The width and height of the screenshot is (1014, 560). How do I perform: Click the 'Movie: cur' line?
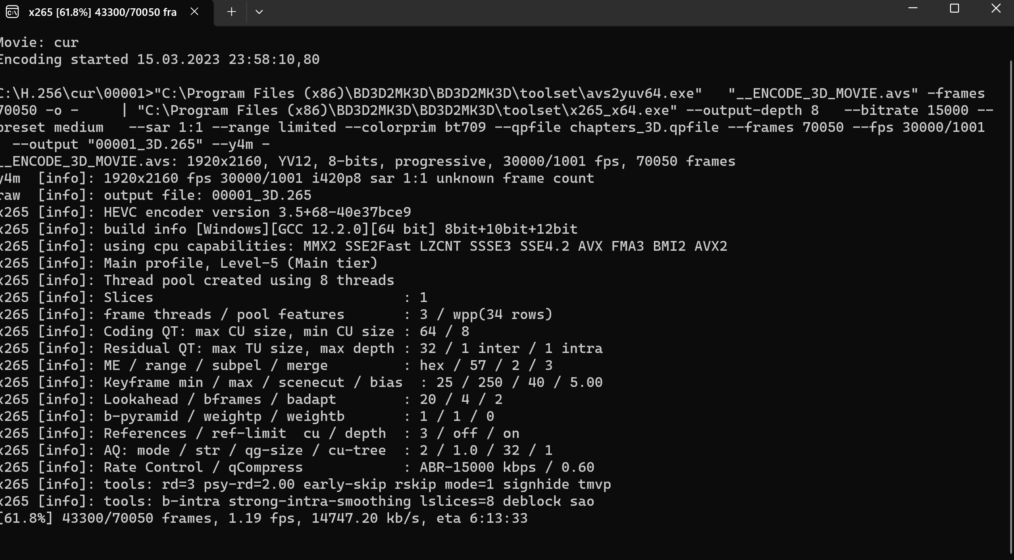tap(39, 43)
